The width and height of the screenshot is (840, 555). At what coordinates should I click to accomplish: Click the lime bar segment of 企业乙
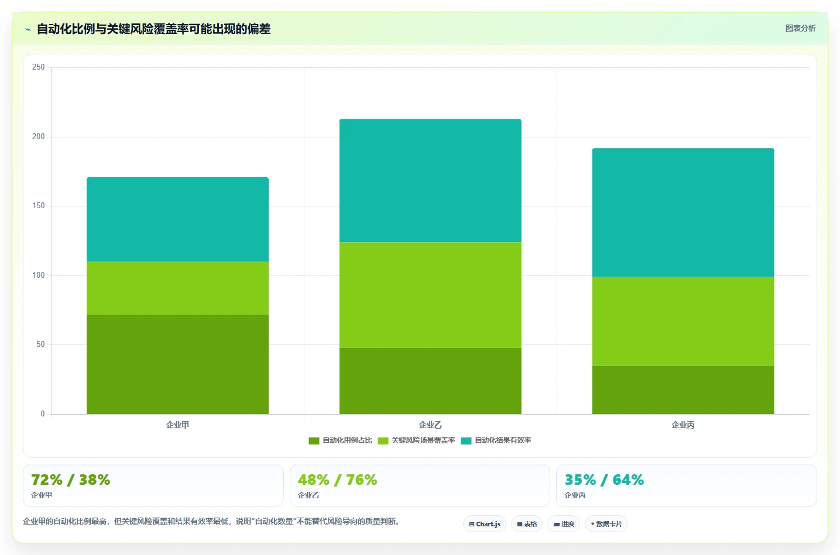(x=430, y=295)
